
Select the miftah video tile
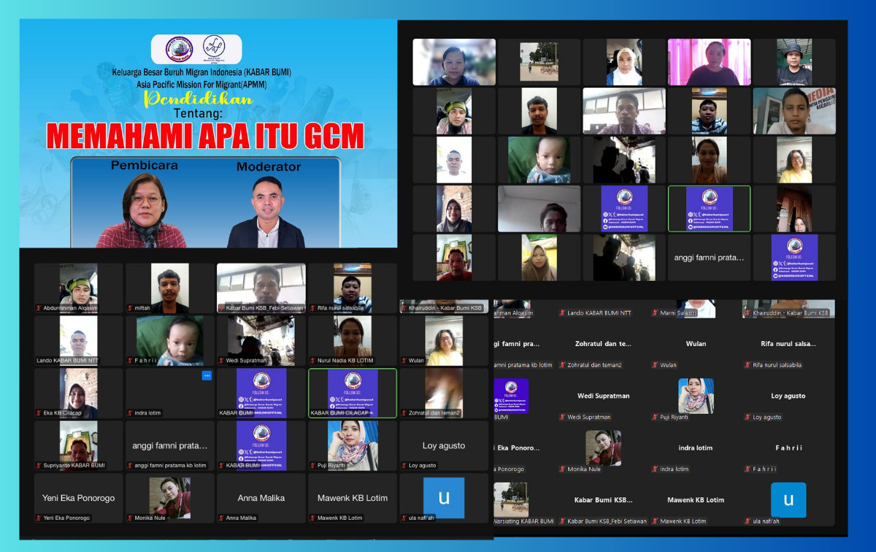(170, 288)
